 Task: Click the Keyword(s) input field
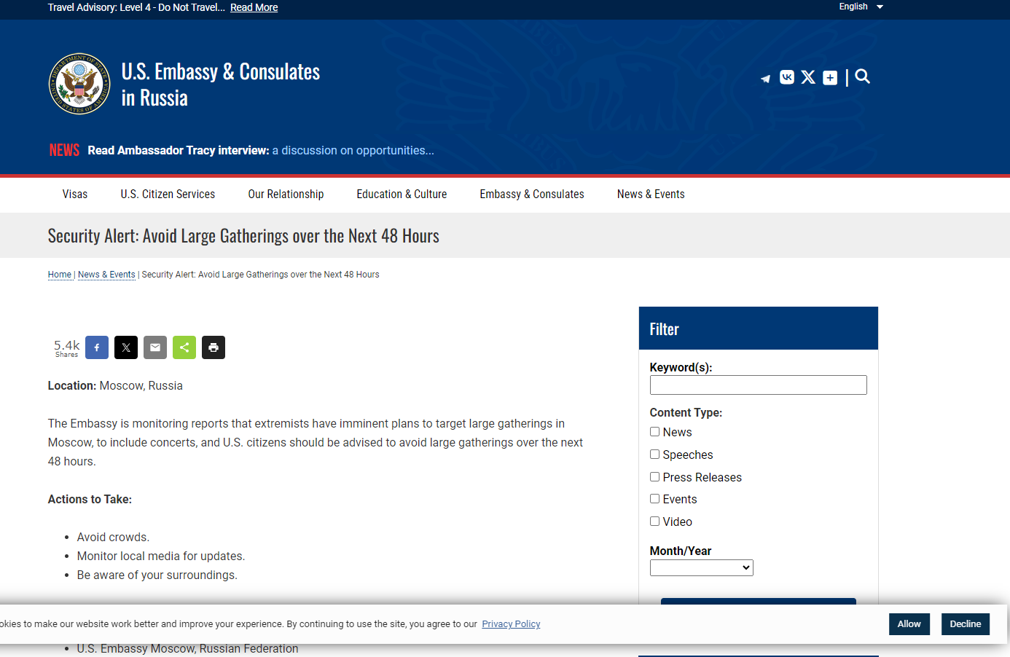(758, 385)
